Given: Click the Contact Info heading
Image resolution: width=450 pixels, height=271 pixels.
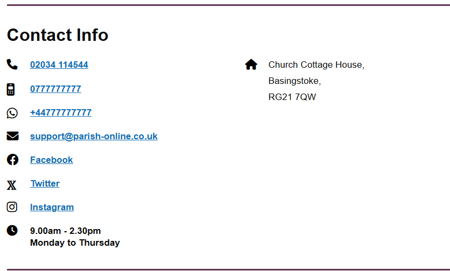Looking at the screenshot, I should tap(58, 35).
